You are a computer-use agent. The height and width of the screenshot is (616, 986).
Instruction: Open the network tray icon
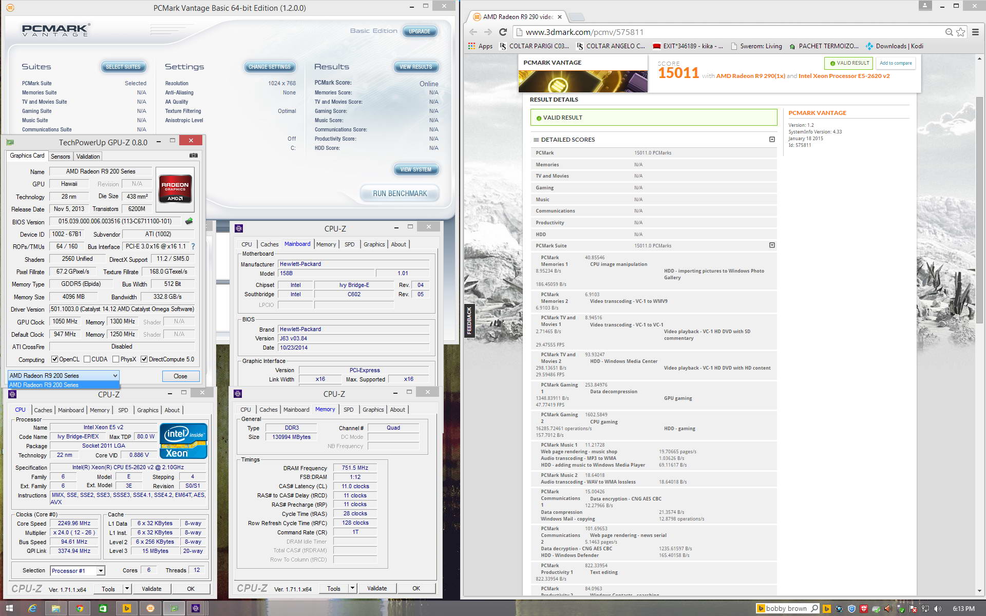(925, 609)
